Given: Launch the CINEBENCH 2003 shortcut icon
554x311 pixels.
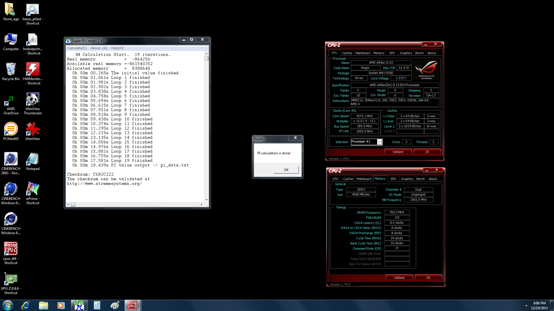Looking at the screenshot, I should pos(11,164).
